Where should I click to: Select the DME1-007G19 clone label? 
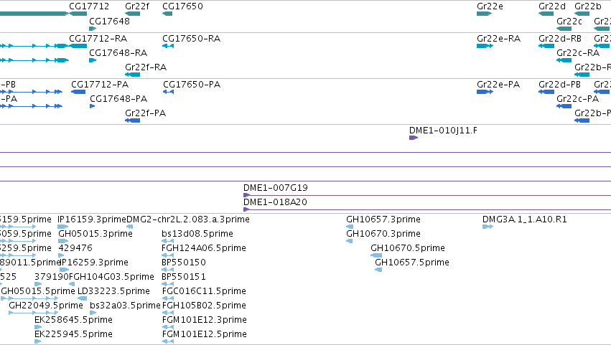point(276,188)
